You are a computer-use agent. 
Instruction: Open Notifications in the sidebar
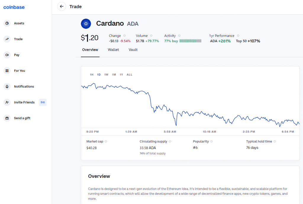pyautogui.click(x=24, y=87)
